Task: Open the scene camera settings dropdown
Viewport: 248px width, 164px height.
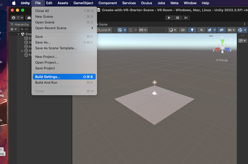Action: (x=231, y=30)
